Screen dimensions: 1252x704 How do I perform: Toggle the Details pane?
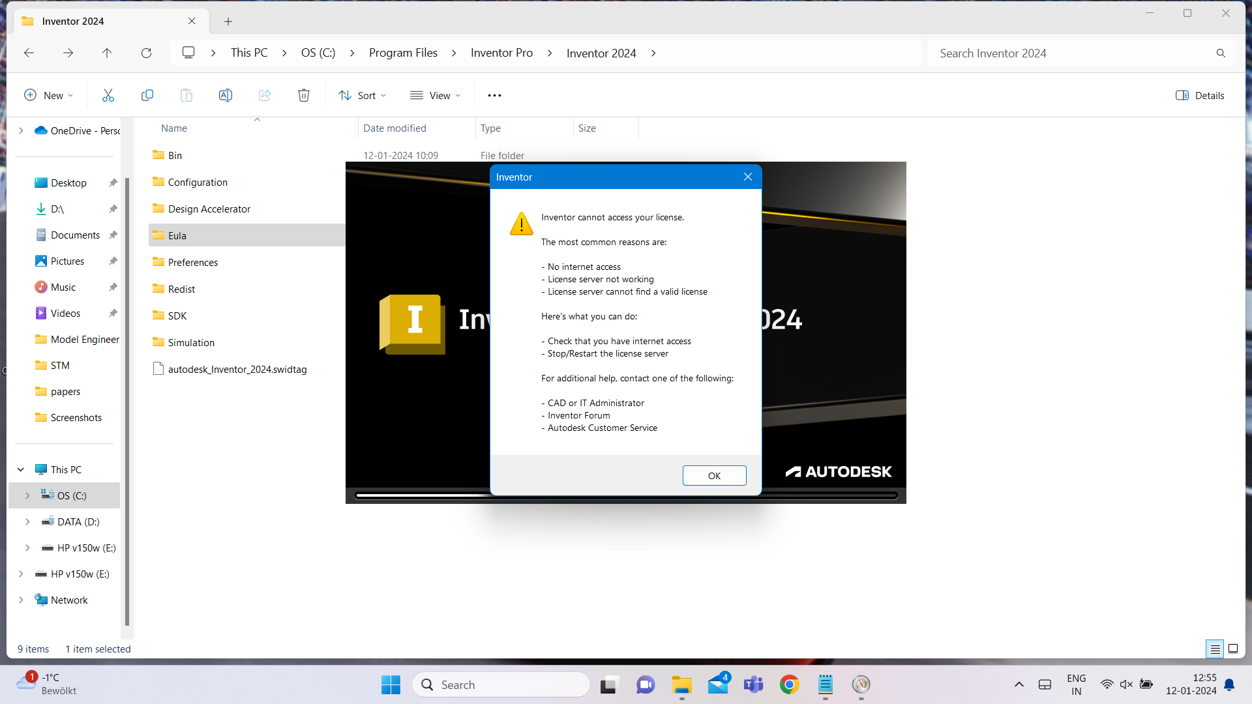point(1200,95)
